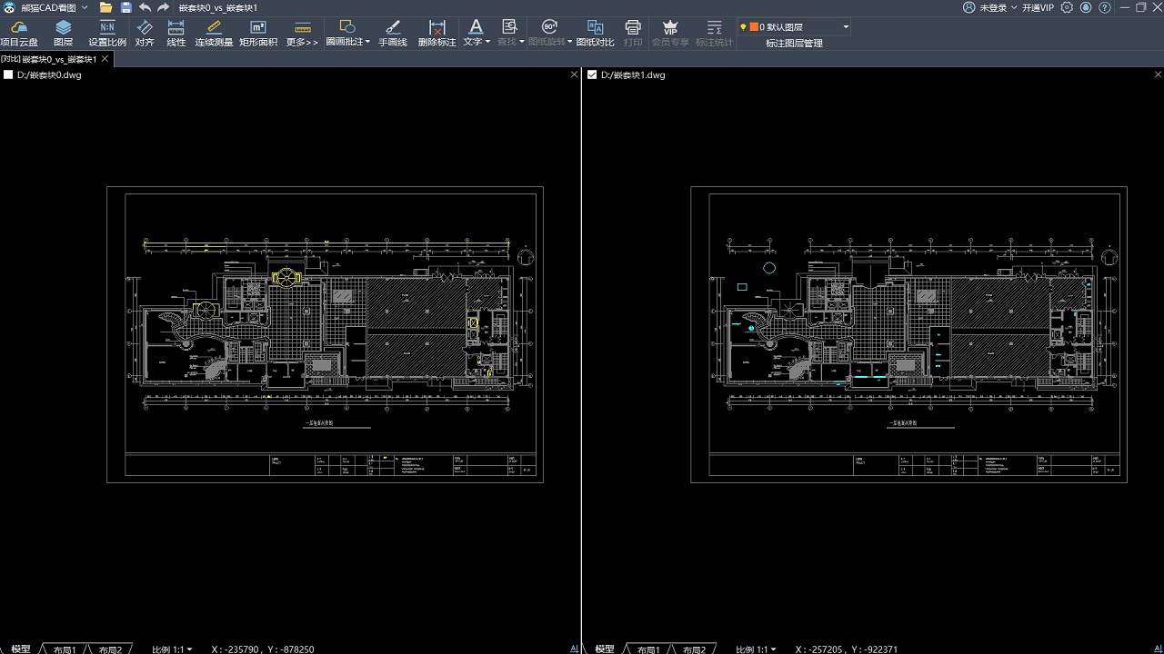
Task: Click the save file icon
Action: pyautogui.click(x=125, y=7)
